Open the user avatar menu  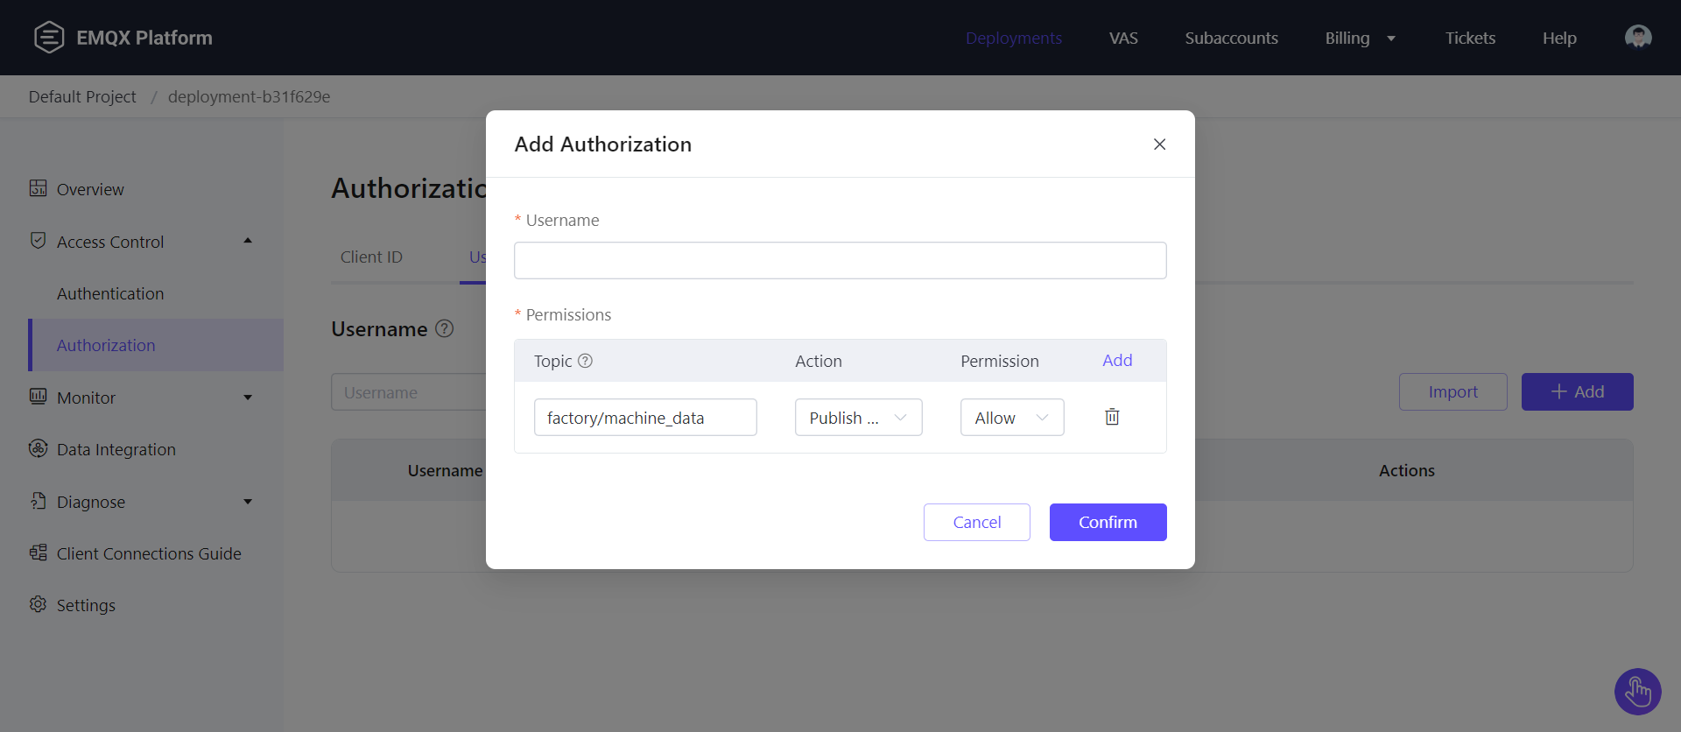pyautogui.click(x=1638, y=37)
